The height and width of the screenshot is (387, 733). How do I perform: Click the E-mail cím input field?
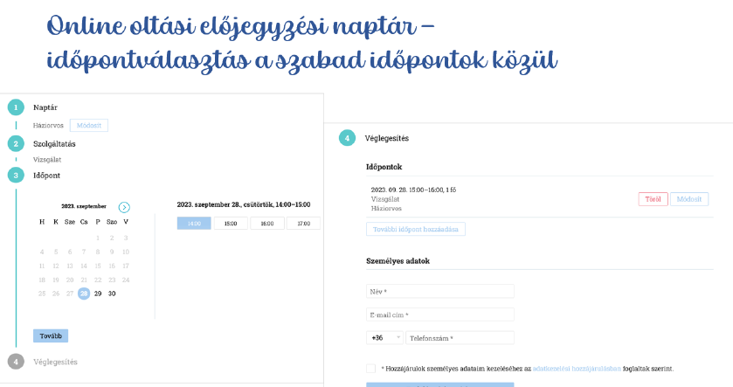[x=440, y=314]
